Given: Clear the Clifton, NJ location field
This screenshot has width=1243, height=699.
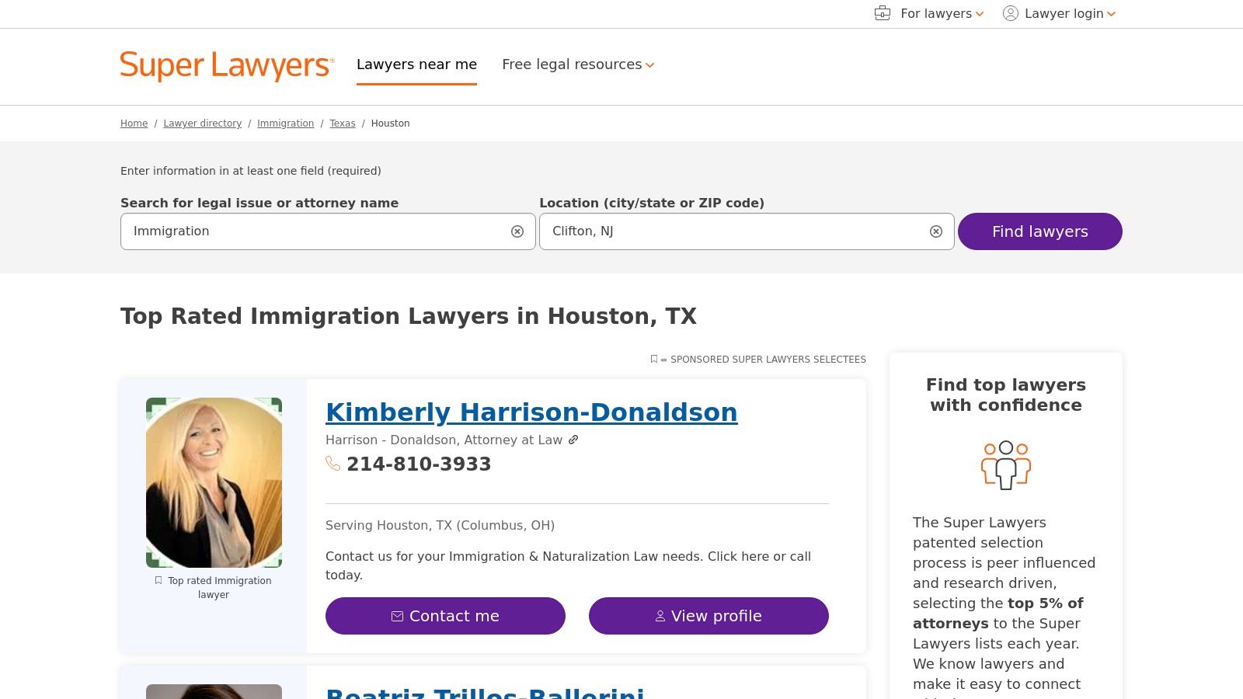Looking at the screenshot, I should coord(935,231).
